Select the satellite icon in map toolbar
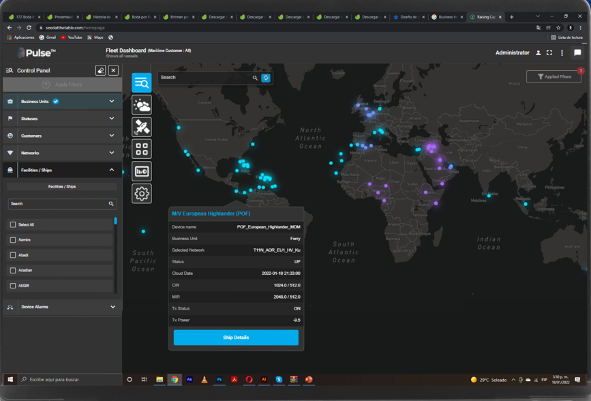The height and width of the screenshot is (401, 591). [x=142, y=127]
